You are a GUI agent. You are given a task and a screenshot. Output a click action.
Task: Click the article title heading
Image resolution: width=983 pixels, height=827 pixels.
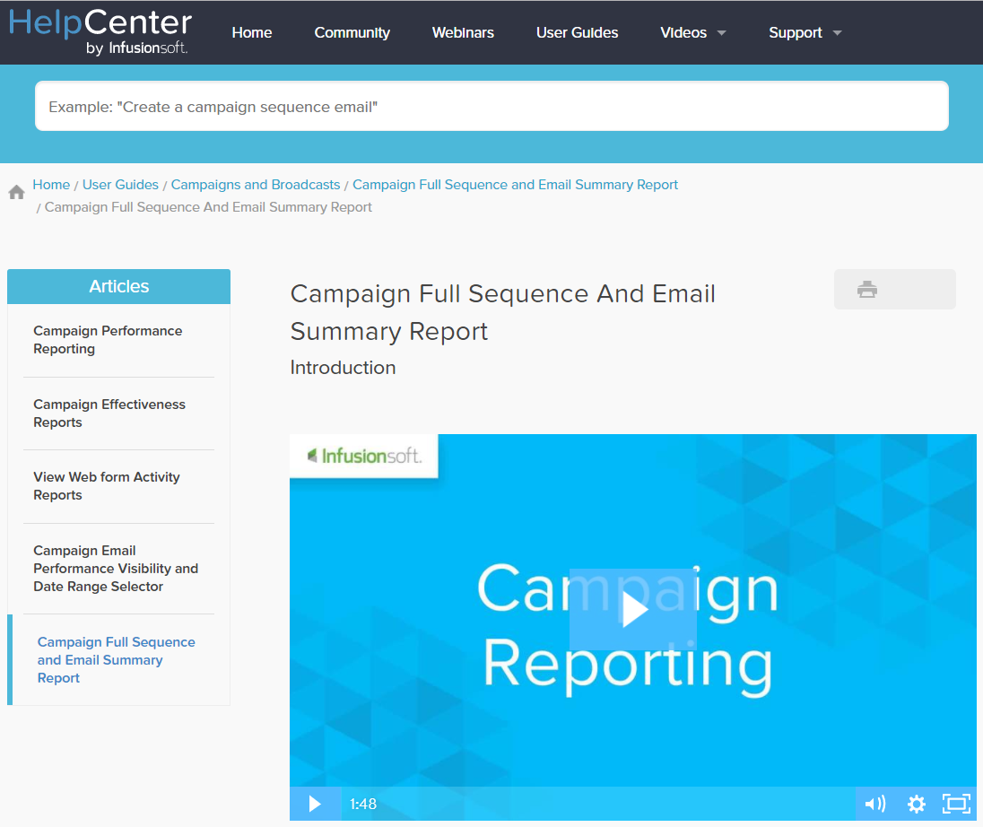coord(503,312)
